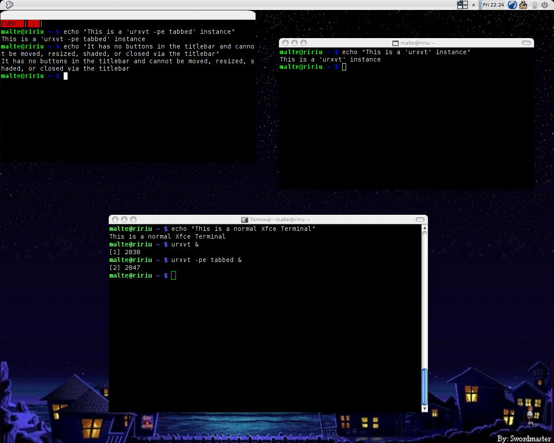Toggle the screen lock padlock icon
This screenshot has height=443, width=554.
click(535, 5)
